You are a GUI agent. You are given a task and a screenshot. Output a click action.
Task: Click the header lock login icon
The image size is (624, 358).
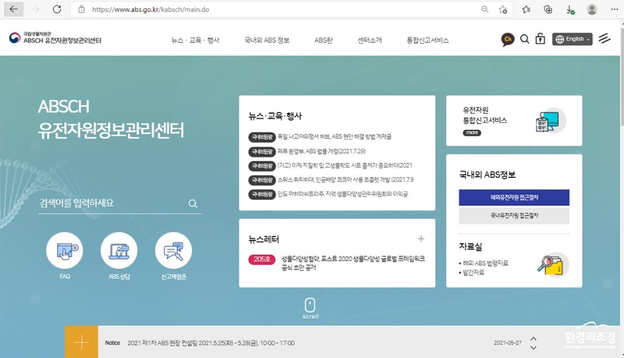540,38
